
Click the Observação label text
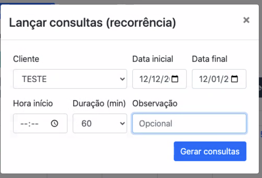[x=155, y=104]
